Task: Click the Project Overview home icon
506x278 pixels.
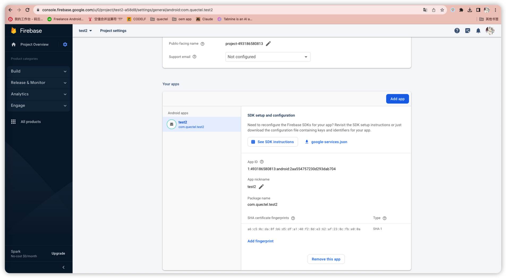Action: 14,44
